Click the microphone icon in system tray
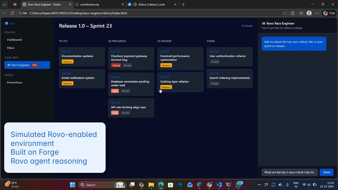This screenshot has width=338, height=190. click(x=288, y=185)
